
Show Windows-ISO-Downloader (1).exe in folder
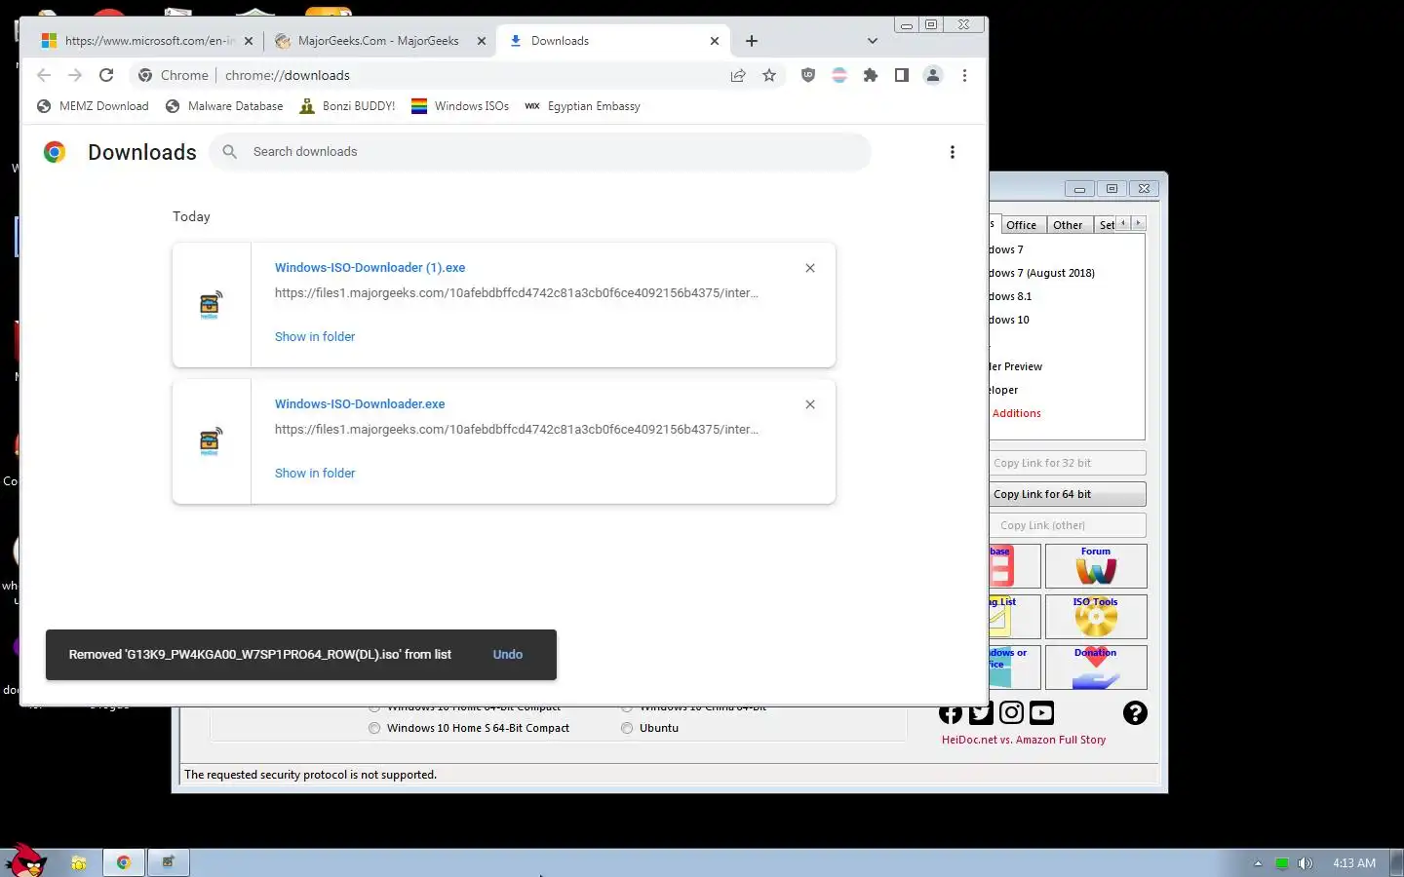315,337
